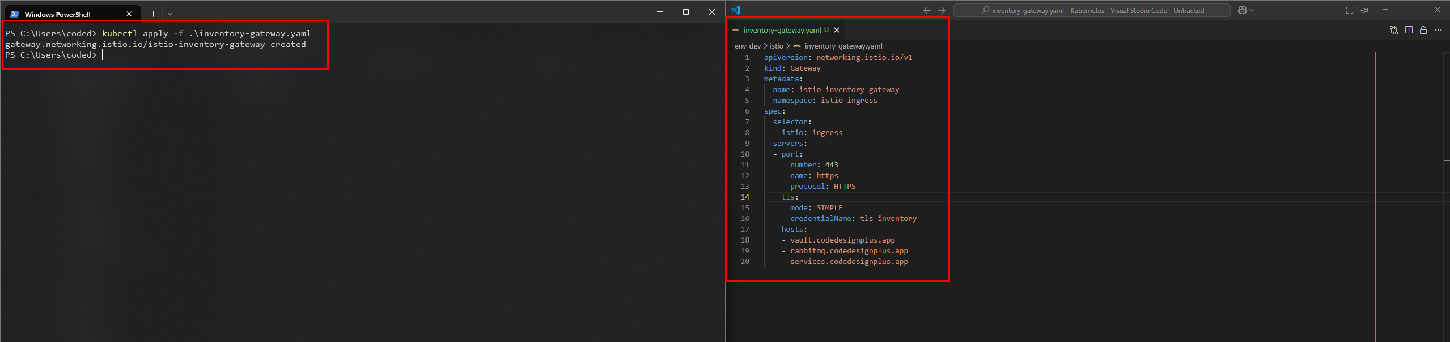Toggle full screen mode icon in VS Code

click(1350, 10)
